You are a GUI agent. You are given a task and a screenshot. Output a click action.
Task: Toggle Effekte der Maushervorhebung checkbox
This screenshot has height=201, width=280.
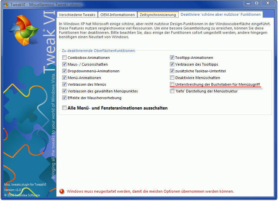(64, 98)
